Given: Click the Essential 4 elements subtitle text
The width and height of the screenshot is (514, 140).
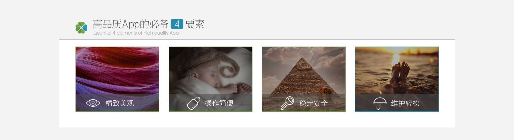Looking at the screenshot, I should click(136, 33).
